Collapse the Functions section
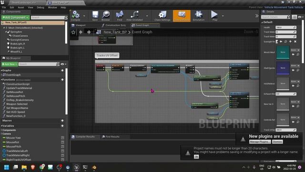Screen dimensions: 305x172 [x=1, y=80]
